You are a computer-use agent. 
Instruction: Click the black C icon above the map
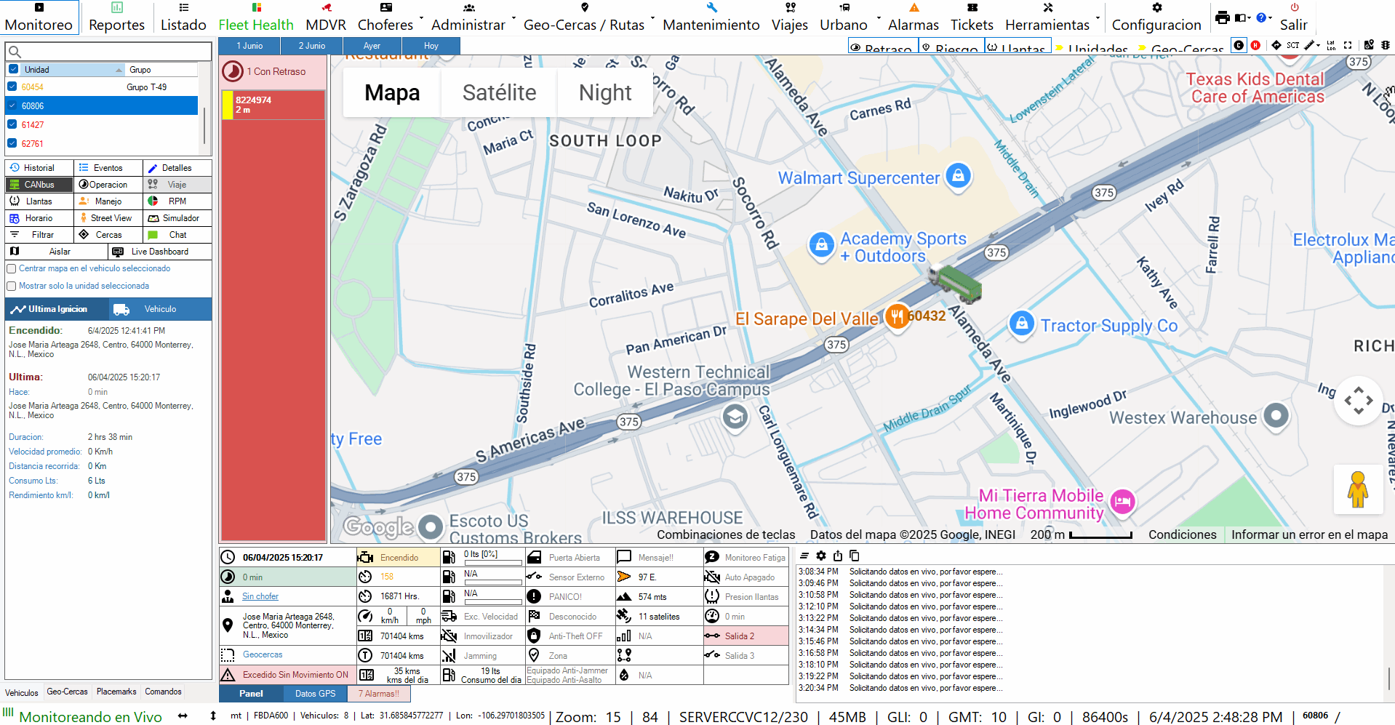pyautogui.click(x=1239, y=45)
